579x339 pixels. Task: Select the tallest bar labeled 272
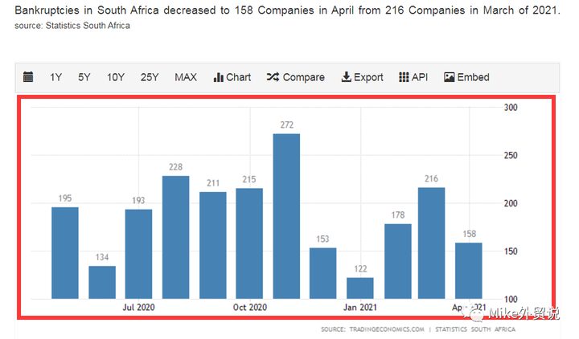(286, 216)
